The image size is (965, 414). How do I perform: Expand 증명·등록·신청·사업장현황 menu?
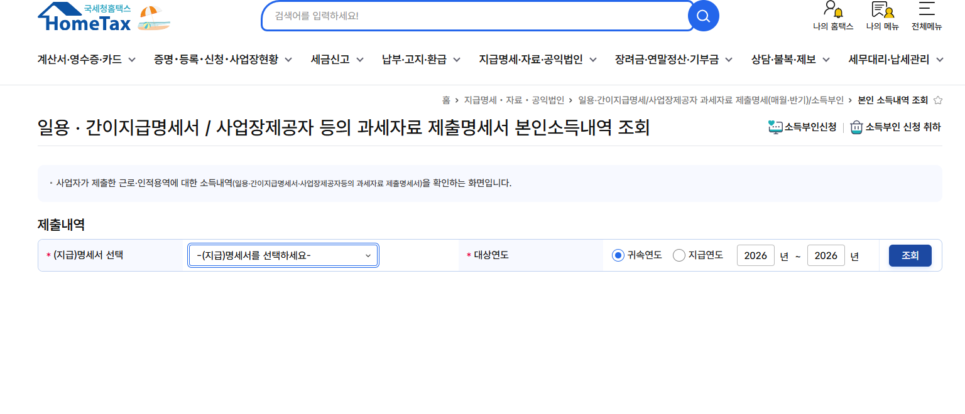[x=223, y=60]
